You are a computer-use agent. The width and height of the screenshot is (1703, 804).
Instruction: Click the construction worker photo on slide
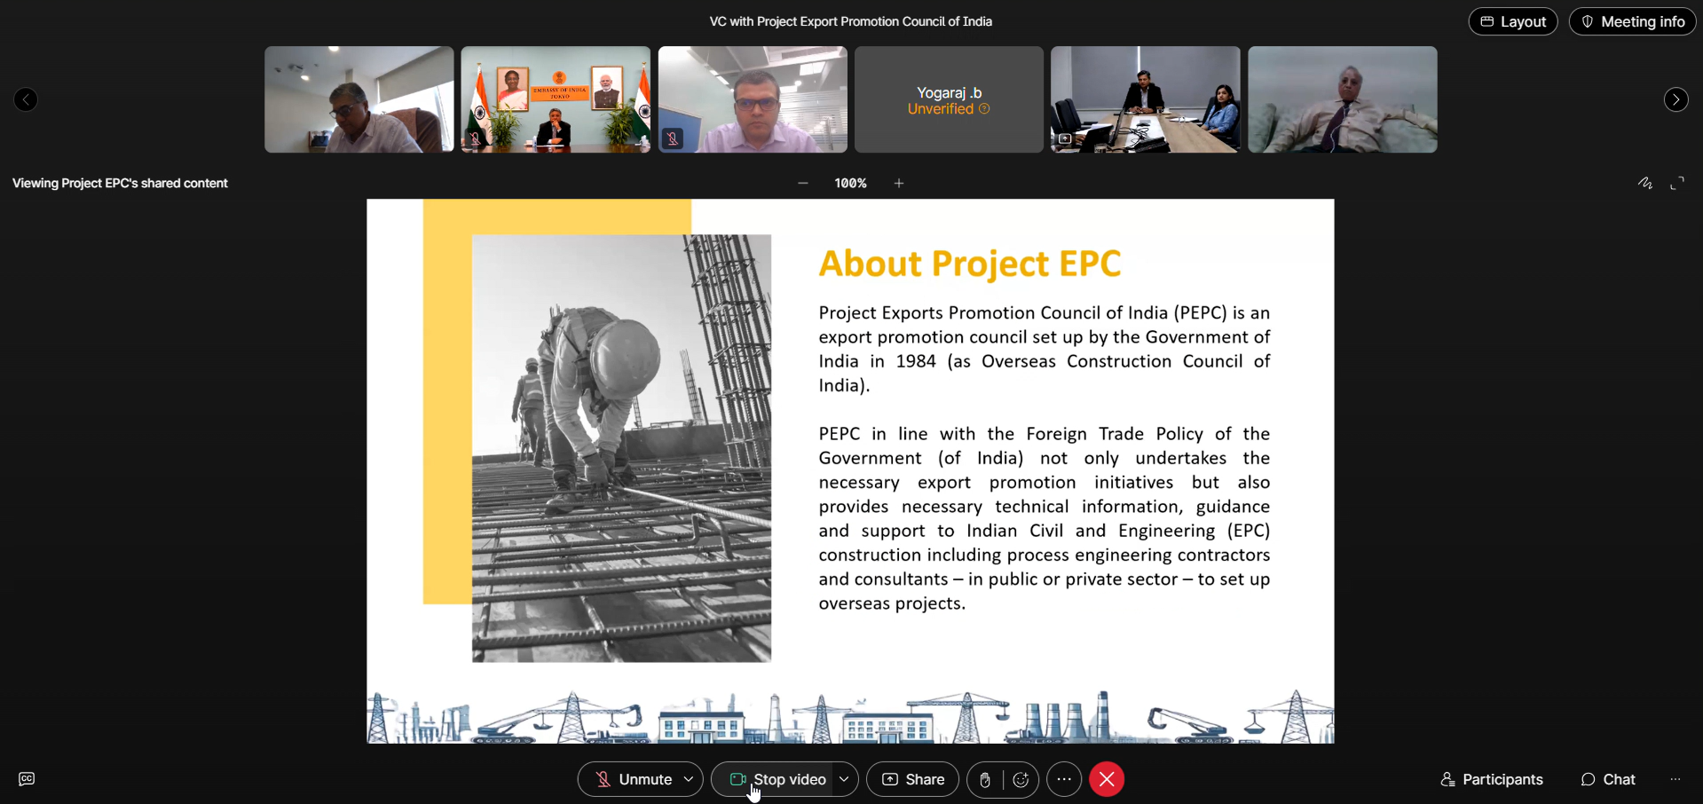click(621, 448)
